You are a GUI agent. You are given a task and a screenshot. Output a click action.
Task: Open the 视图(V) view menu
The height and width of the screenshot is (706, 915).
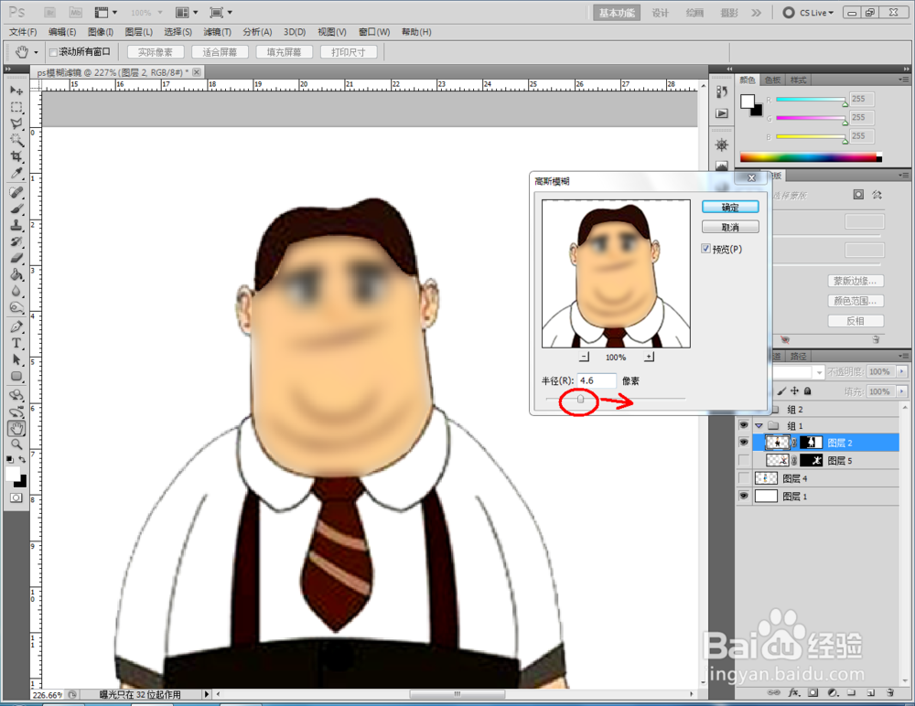pos(332,32)
